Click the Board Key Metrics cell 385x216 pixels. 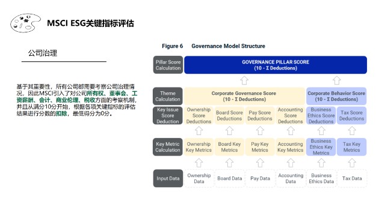229,147
